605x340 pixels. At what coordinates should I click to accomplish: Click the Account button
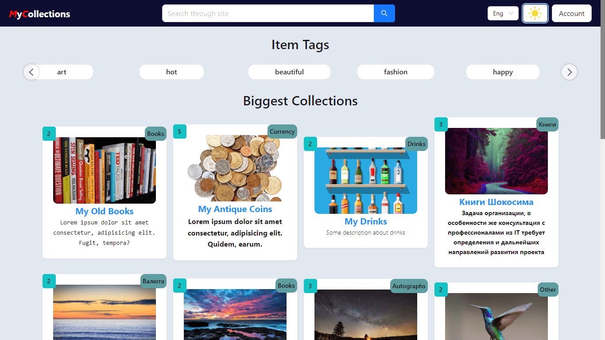coord(571,13)
